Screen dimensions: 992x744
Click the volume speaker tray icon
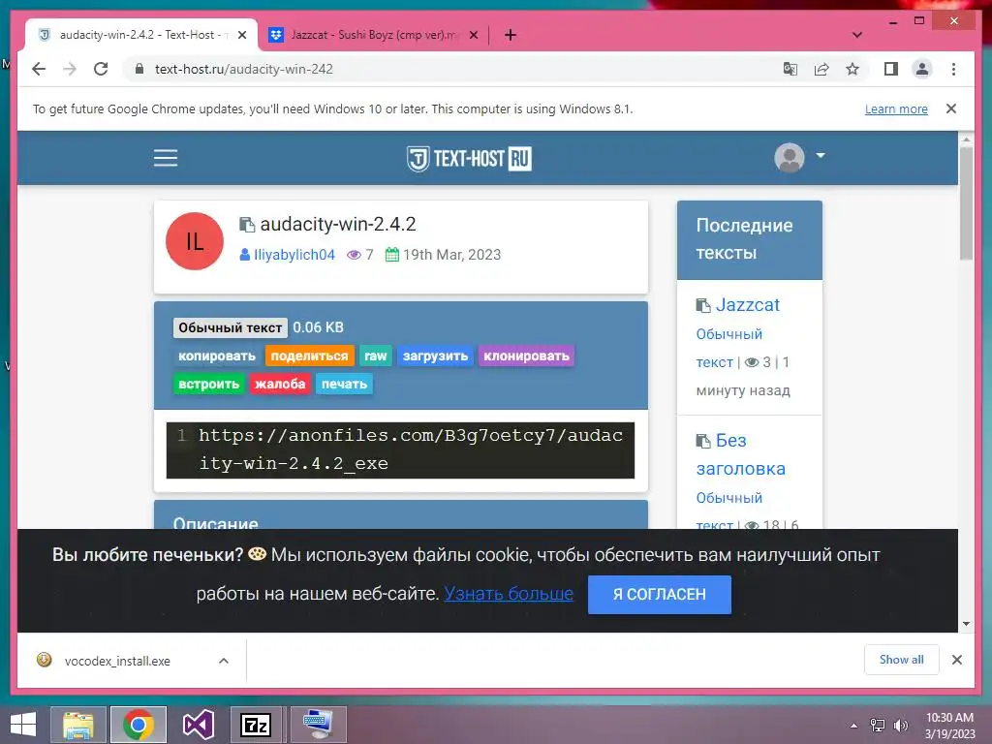tap(900, 726)
